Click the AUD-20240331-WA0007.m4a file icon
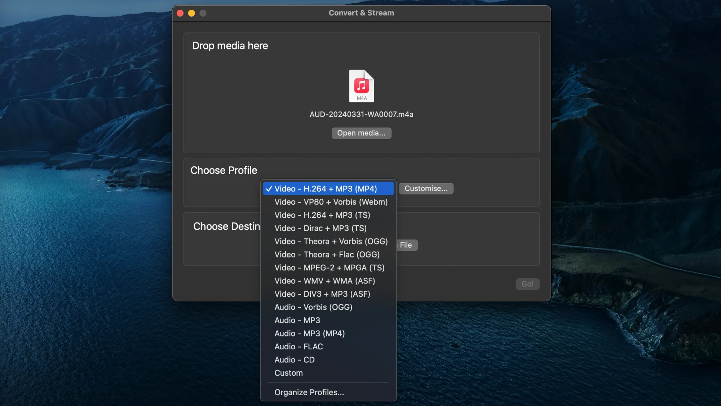This screenshot has height=406, width=721. click(x=361, y=86)
